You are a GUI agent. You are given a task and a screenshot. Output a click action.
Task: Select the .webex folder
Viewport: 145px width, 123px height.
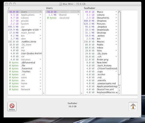click(x=101, y=36)
